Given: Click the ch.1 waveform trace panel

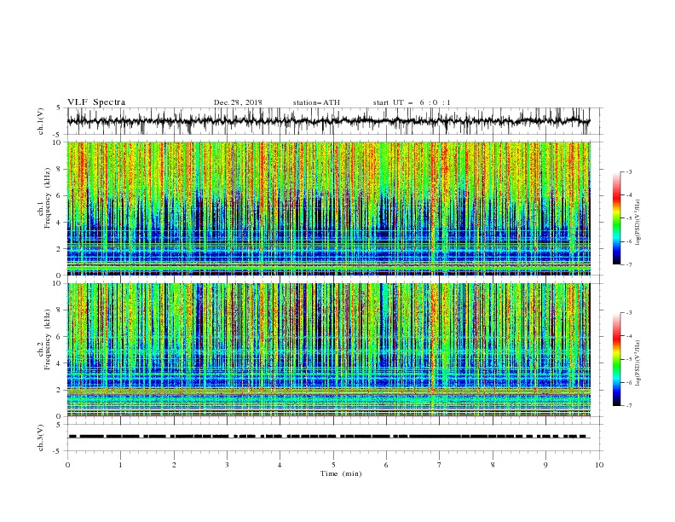Looking at the screenshot, I should [x=333, y=121].
